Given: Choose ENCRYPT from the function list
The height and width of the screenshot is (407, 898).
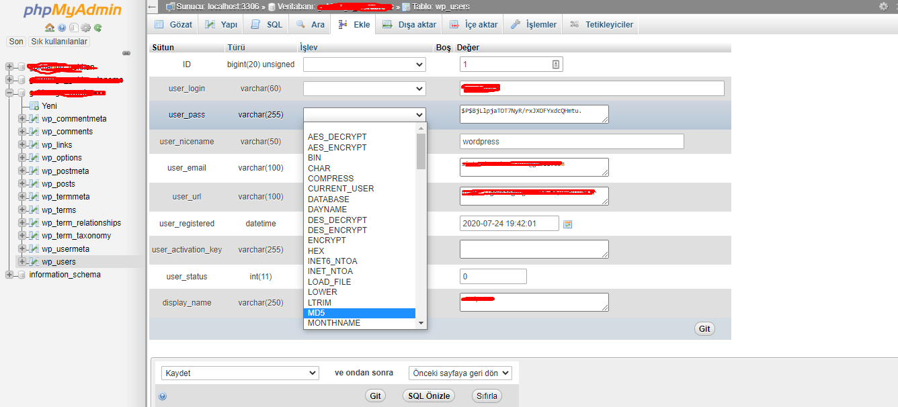Looking at the screenshot, I should click(x=360, y=240).
